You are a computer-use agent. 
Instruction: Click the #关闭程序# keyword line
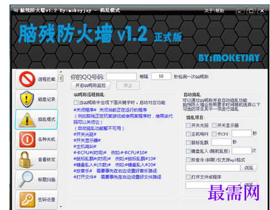(110, 110)
